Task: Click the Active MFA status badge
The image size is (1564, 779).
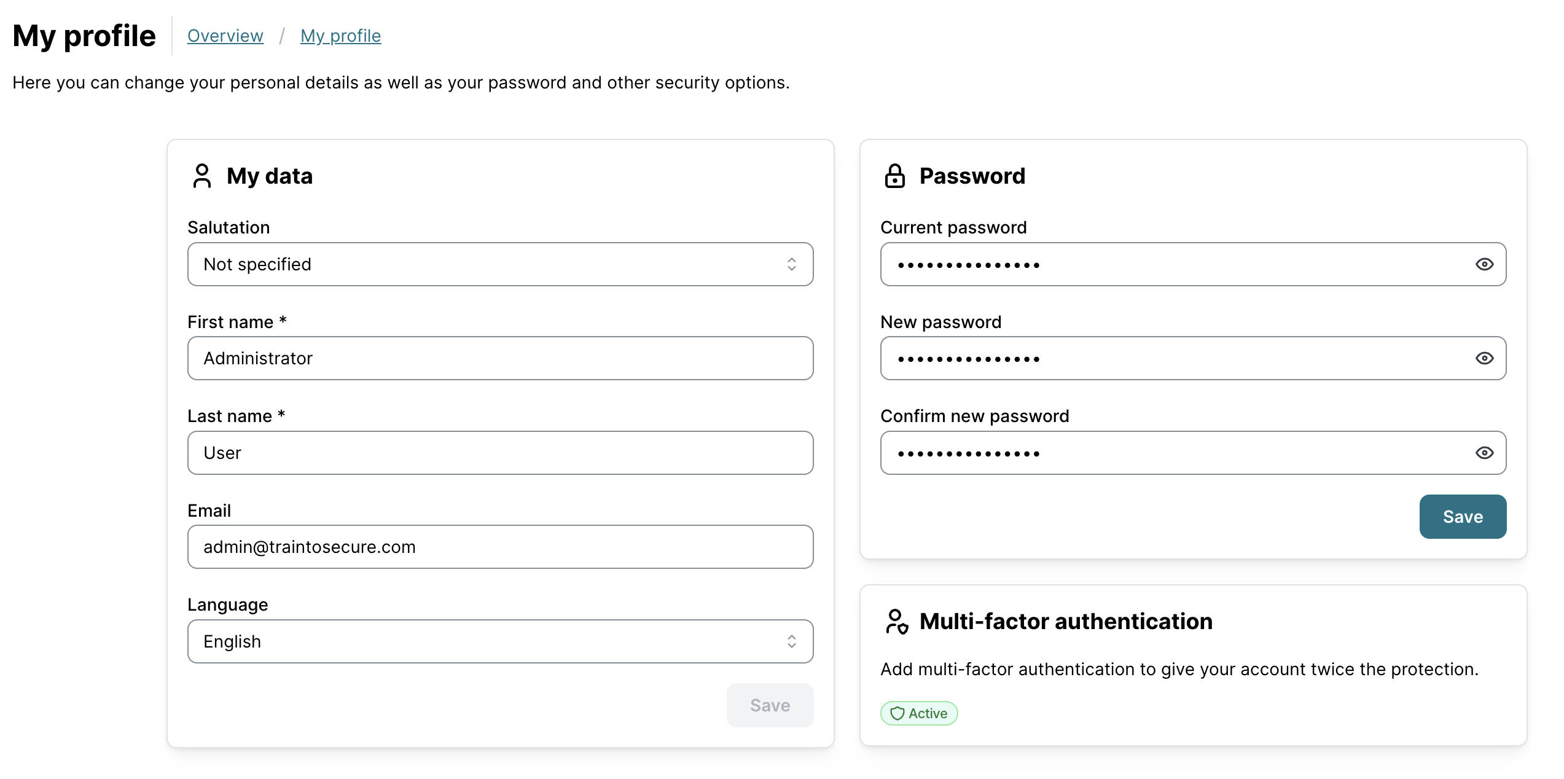Action: point(919,713)
